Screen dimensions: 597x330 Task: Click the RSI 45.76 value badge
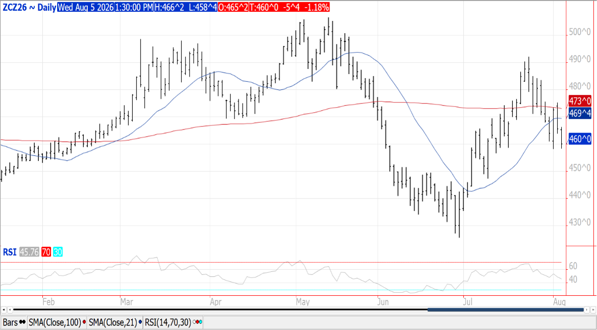click(x=29, y=252)
